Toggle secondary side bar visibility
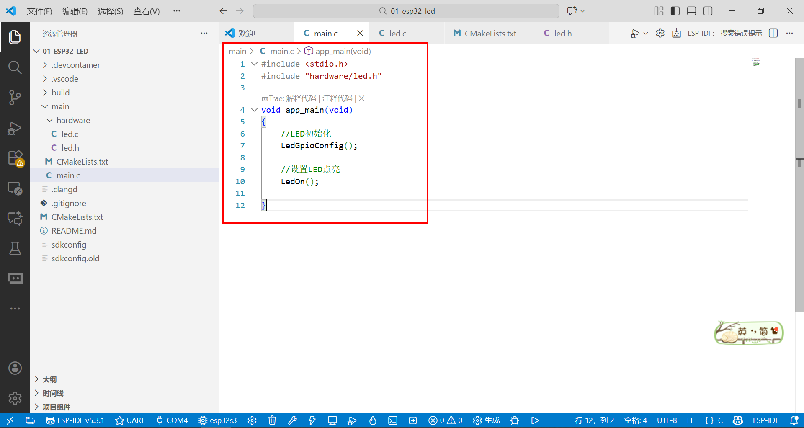The image size is (804, 428). click(x=708, y=11)
